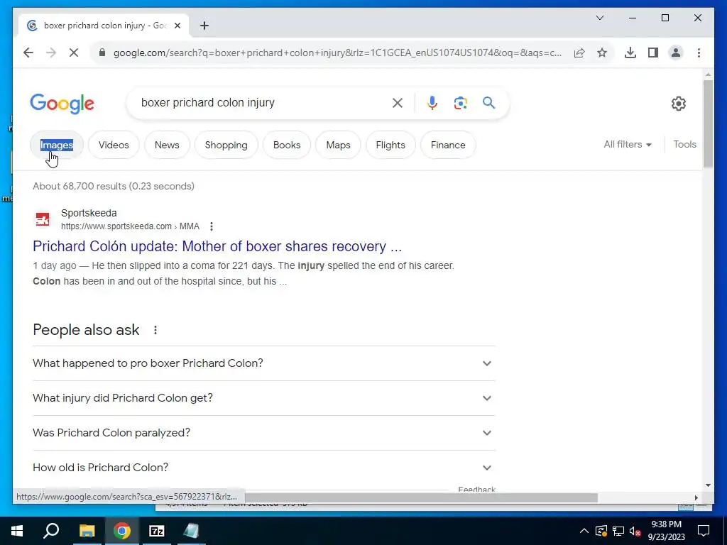Open the notepad-like taskbar app icon
The width and height of the screenshot is (727, 545).
coord(191,531)
